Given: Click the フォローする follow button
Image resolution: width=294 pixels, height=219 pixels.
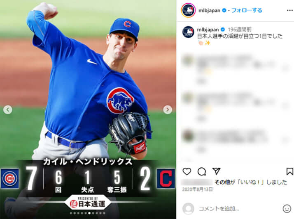Looking at the screenshot, I should [x=247, y=10].
